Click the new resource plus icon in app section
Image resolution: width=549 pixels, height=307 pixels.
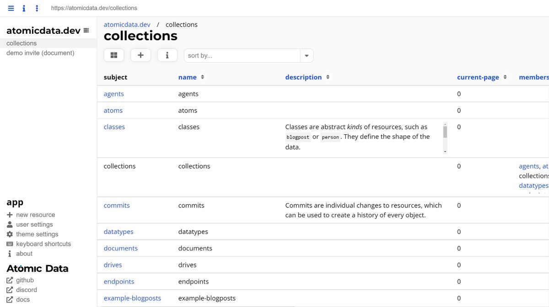pos(10,215)
